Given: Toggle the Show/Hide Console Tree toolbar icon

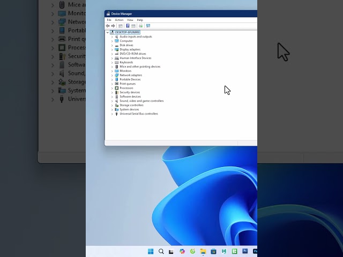Looking at the screenshot, I should pos(120,26).
